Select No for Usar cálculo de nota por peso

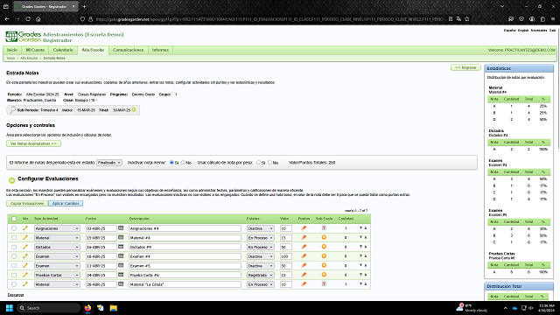[x=270, y=163]
